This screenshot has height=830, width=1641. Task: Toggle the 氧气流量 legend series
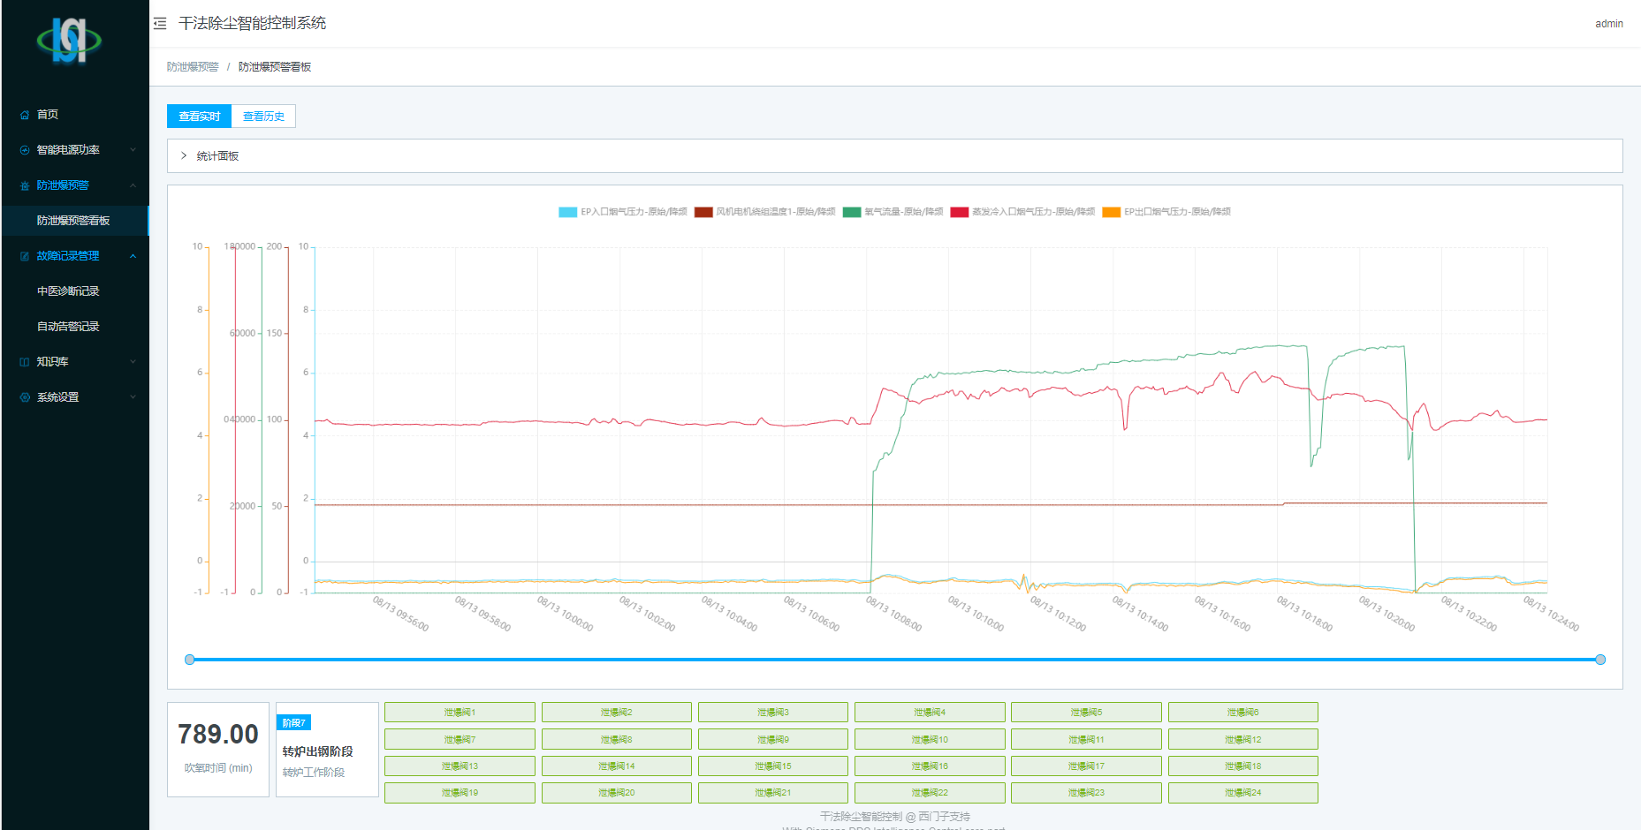pyautogui.click(x=893, y=212)
